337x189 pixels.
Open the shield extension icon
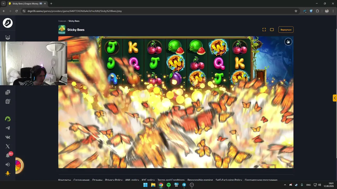pos(311,11)
